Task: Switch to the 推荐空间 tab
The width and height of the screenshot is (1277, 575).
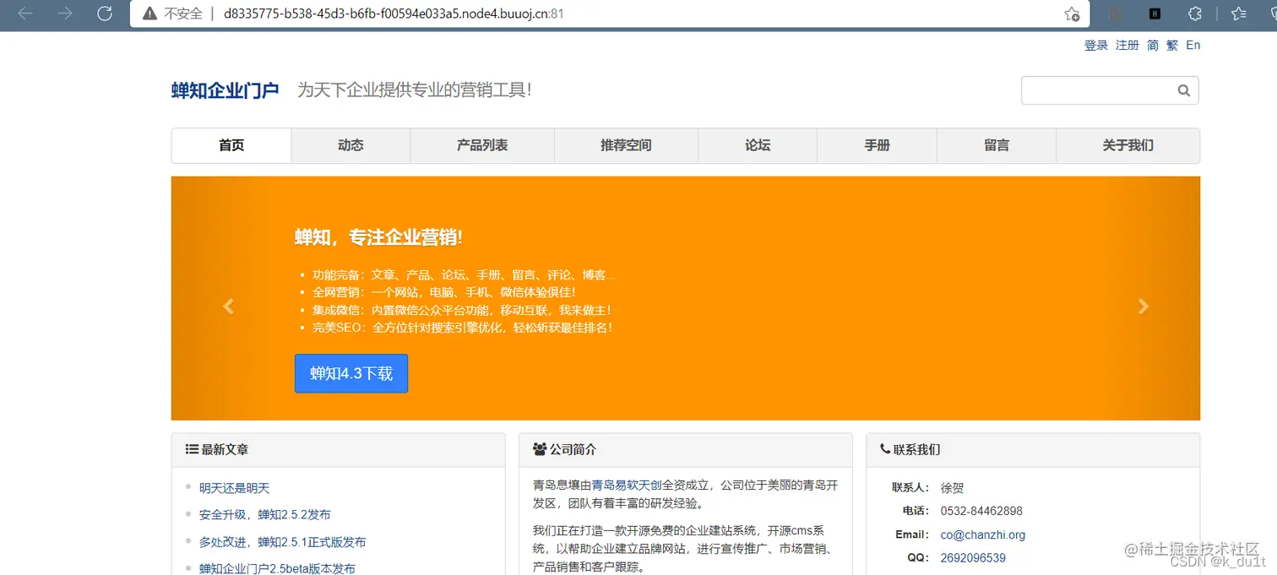Action: [626, 145]
